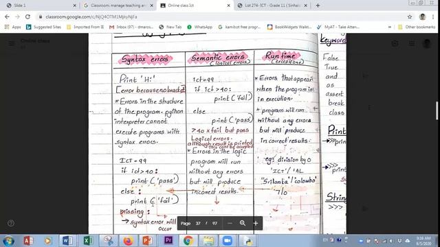Open the Chrome three-dot menu
The width and height of the screenshot is (440, 247).
click(x=433, y=16)
